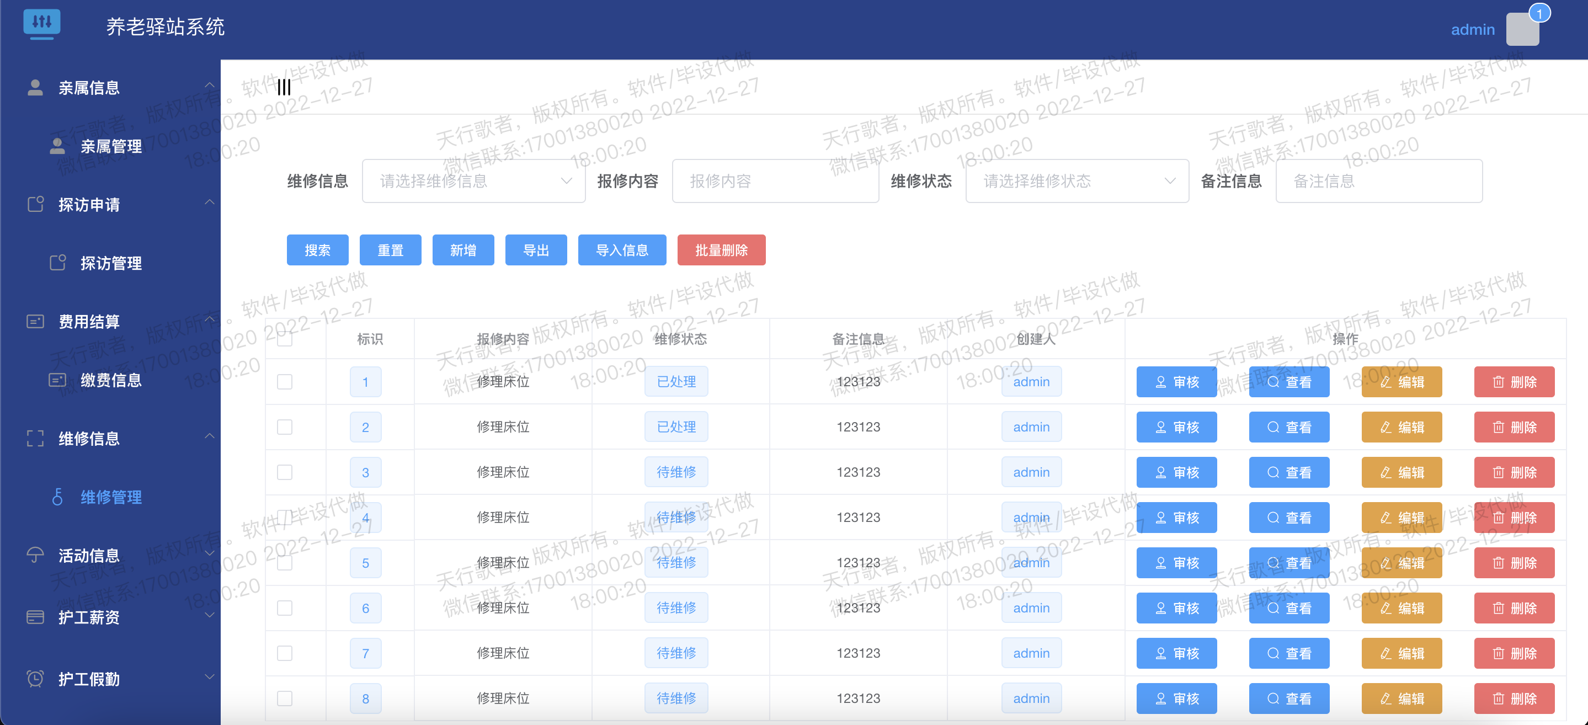Select the row 7 checkbox
The width and height of the screenshot is (1588, 725).
(285, 653)
